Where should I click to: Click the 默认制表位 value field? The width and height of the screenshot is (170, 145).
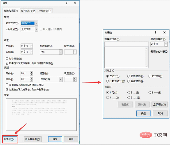pos(157,44)
